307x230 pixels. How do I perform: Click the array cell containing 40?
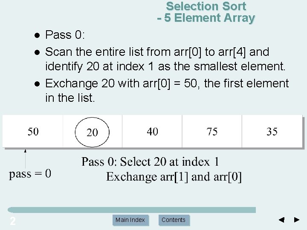152,132
